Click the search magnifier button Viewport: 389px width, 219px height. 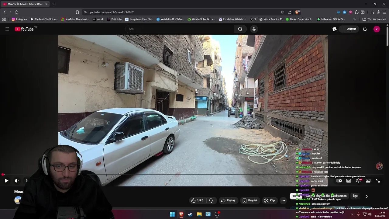[240, 29]
